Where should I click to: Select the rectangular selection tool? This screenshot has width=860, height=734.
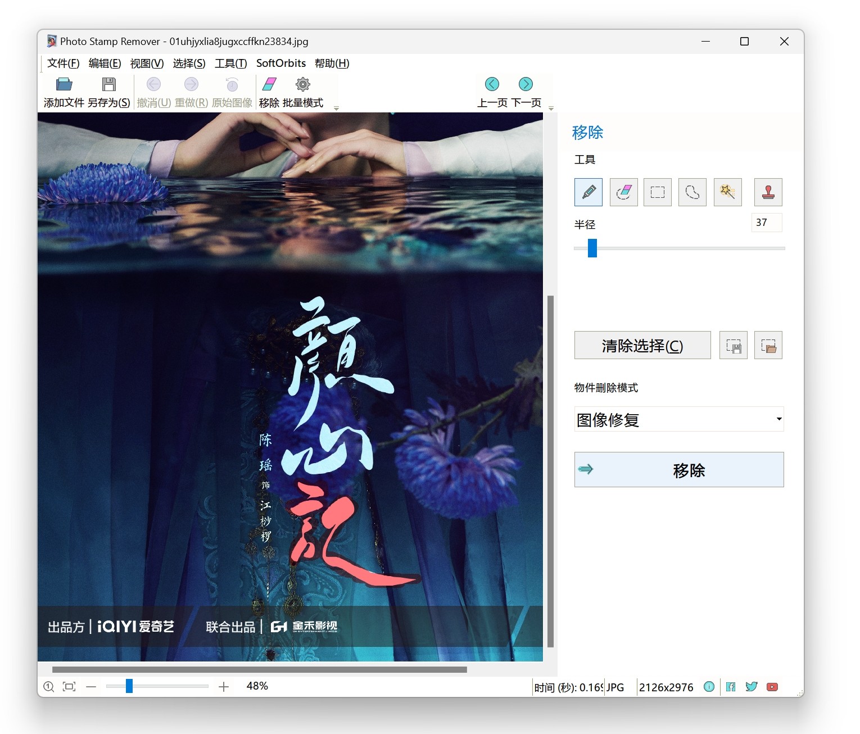tap(658, 192)
